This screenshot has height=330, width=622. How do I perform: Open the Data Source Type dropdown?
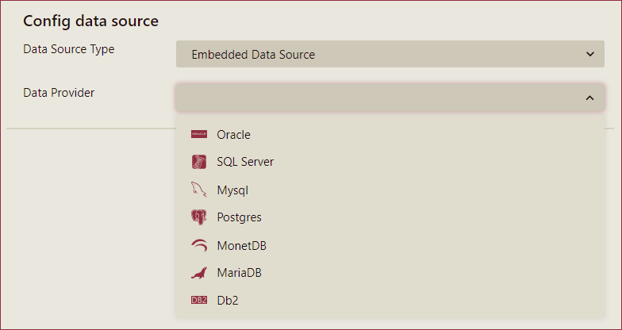[390, 54]
